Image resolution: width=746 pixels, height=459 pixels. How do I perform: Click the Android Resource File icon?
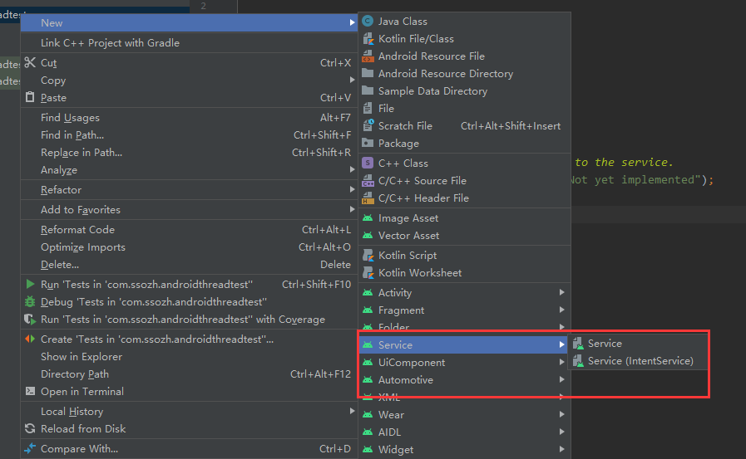(x=368, y=56)
